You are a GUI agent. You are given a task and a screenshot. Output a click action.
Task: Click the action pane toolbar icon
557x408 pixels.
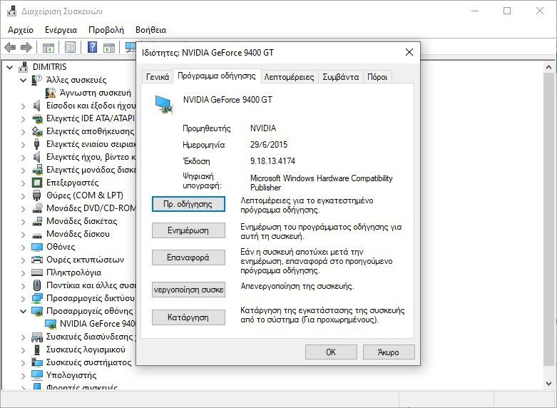point(109,47)
